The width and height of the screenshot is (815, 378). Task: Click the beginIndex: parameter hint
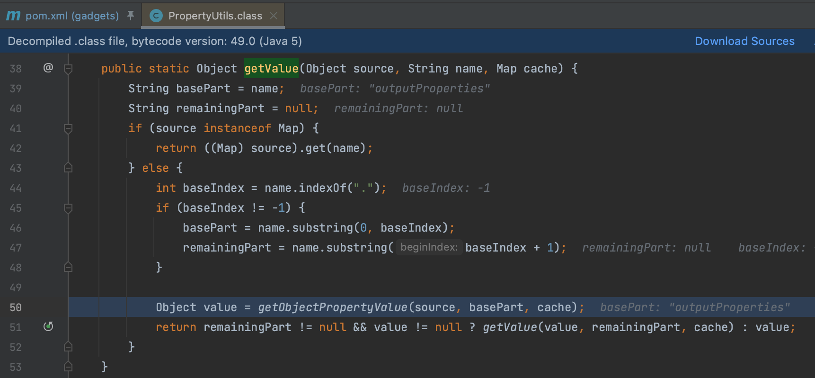pyautogui.click(x=429, y=247)
